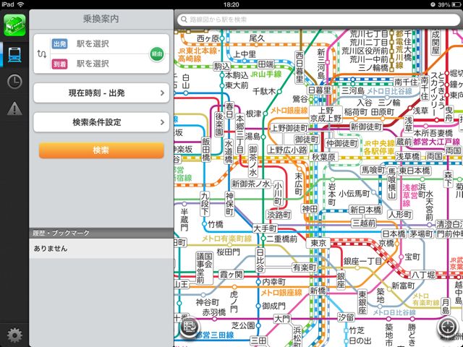The image size is (463, 347).
Task: Select 仲御徒町 station on the map
Action: (342, 144)
